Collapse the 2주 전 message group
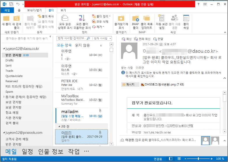The image size is (228, 162). 59,126
